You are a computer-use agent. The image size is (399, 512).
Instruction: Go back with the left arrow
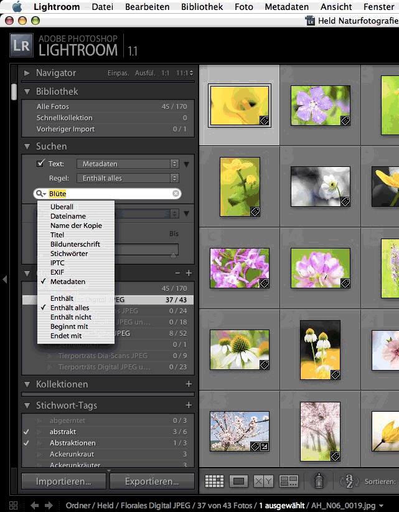point(35,506)
